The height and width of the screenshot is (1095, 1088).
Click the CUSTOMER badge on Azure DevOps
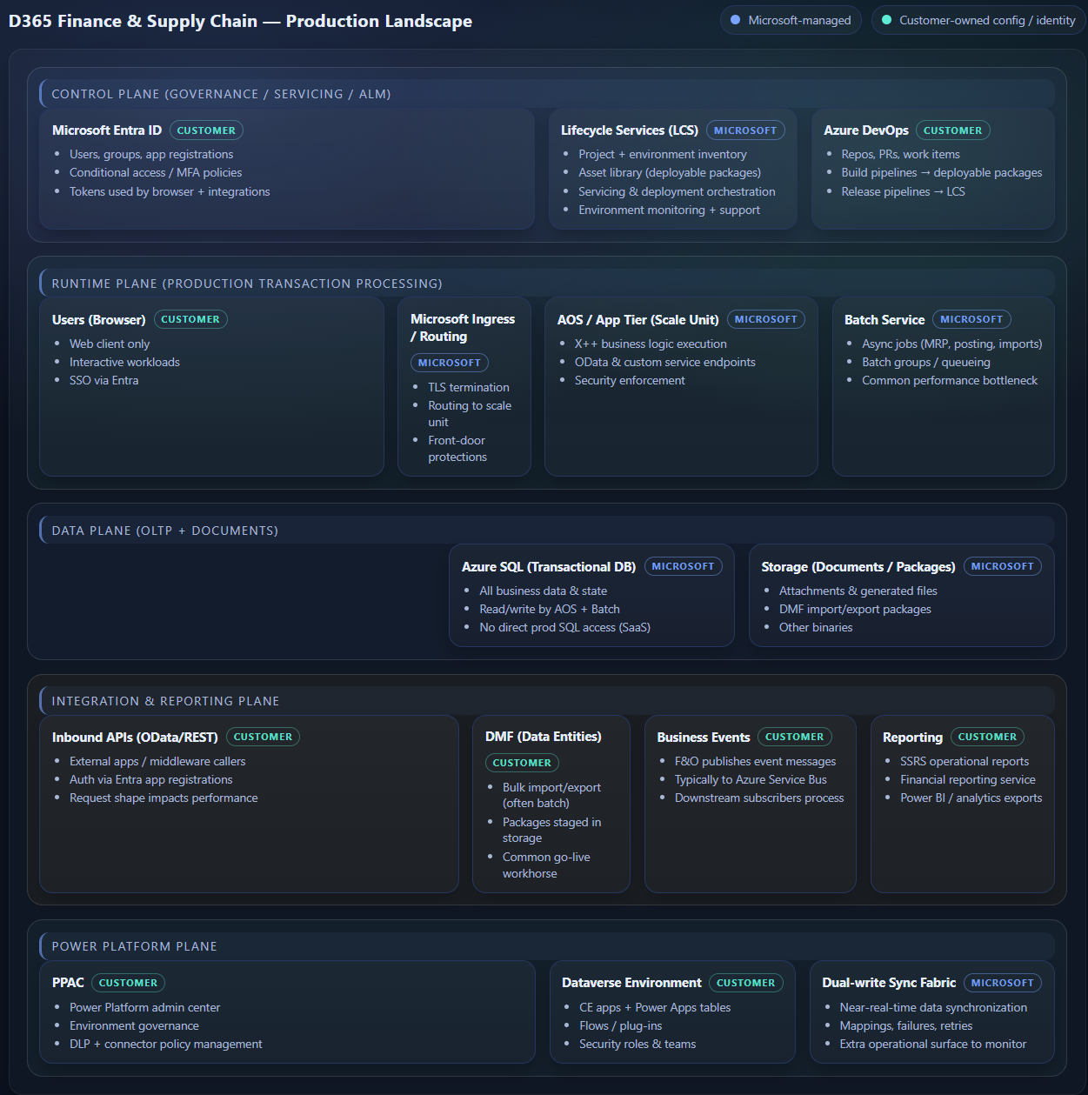pos(952,130)
